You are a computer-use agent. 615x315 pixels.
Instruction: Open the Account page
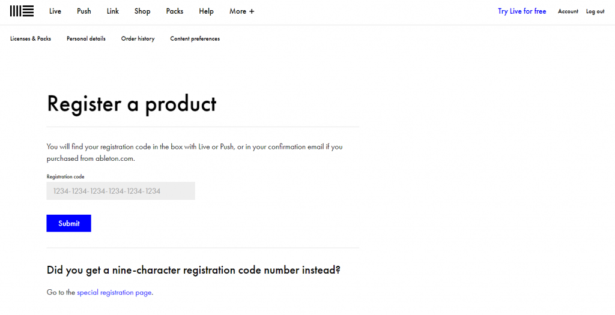568,11
